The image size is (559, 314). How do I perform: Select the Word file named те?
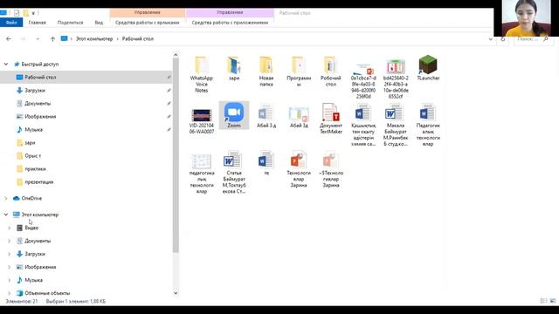tap(266, 163)
